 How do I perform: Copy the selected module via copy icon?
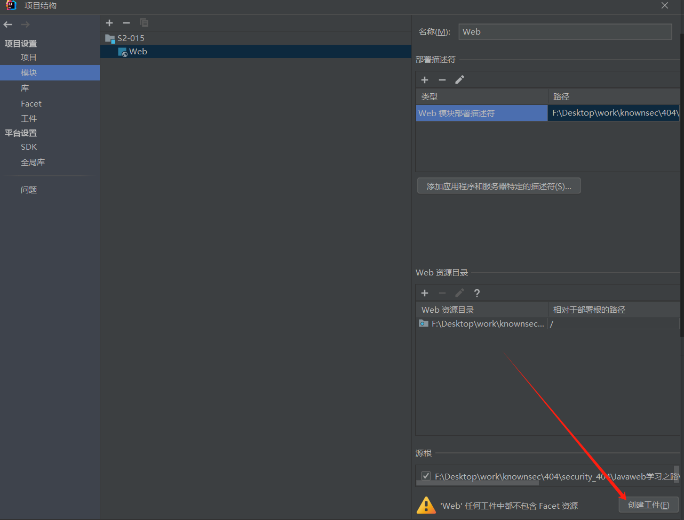click(x=144, y=23)
